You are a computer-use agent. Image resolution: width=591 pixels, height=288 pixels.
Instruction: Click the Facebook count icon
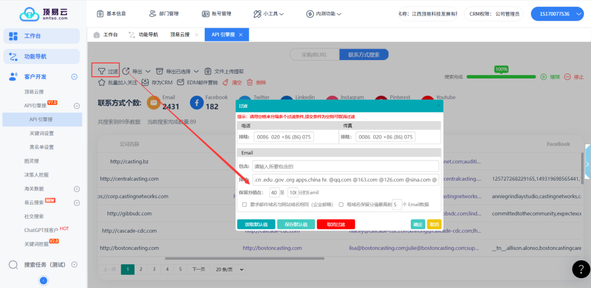(196, 103)
